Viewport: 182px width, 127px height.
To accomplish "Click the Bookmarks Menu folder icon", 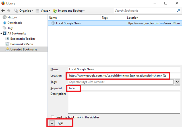I will coord(7,44).
